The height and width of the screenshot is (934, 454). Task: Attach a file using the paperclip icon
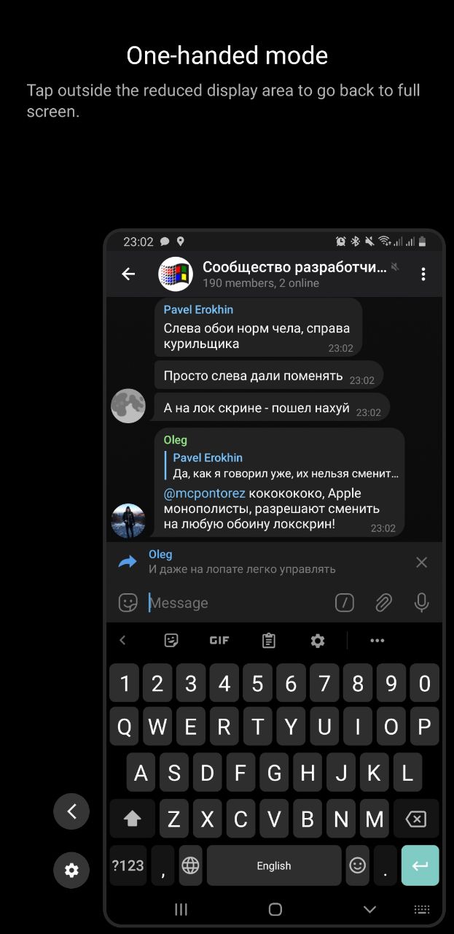[383, 603]
